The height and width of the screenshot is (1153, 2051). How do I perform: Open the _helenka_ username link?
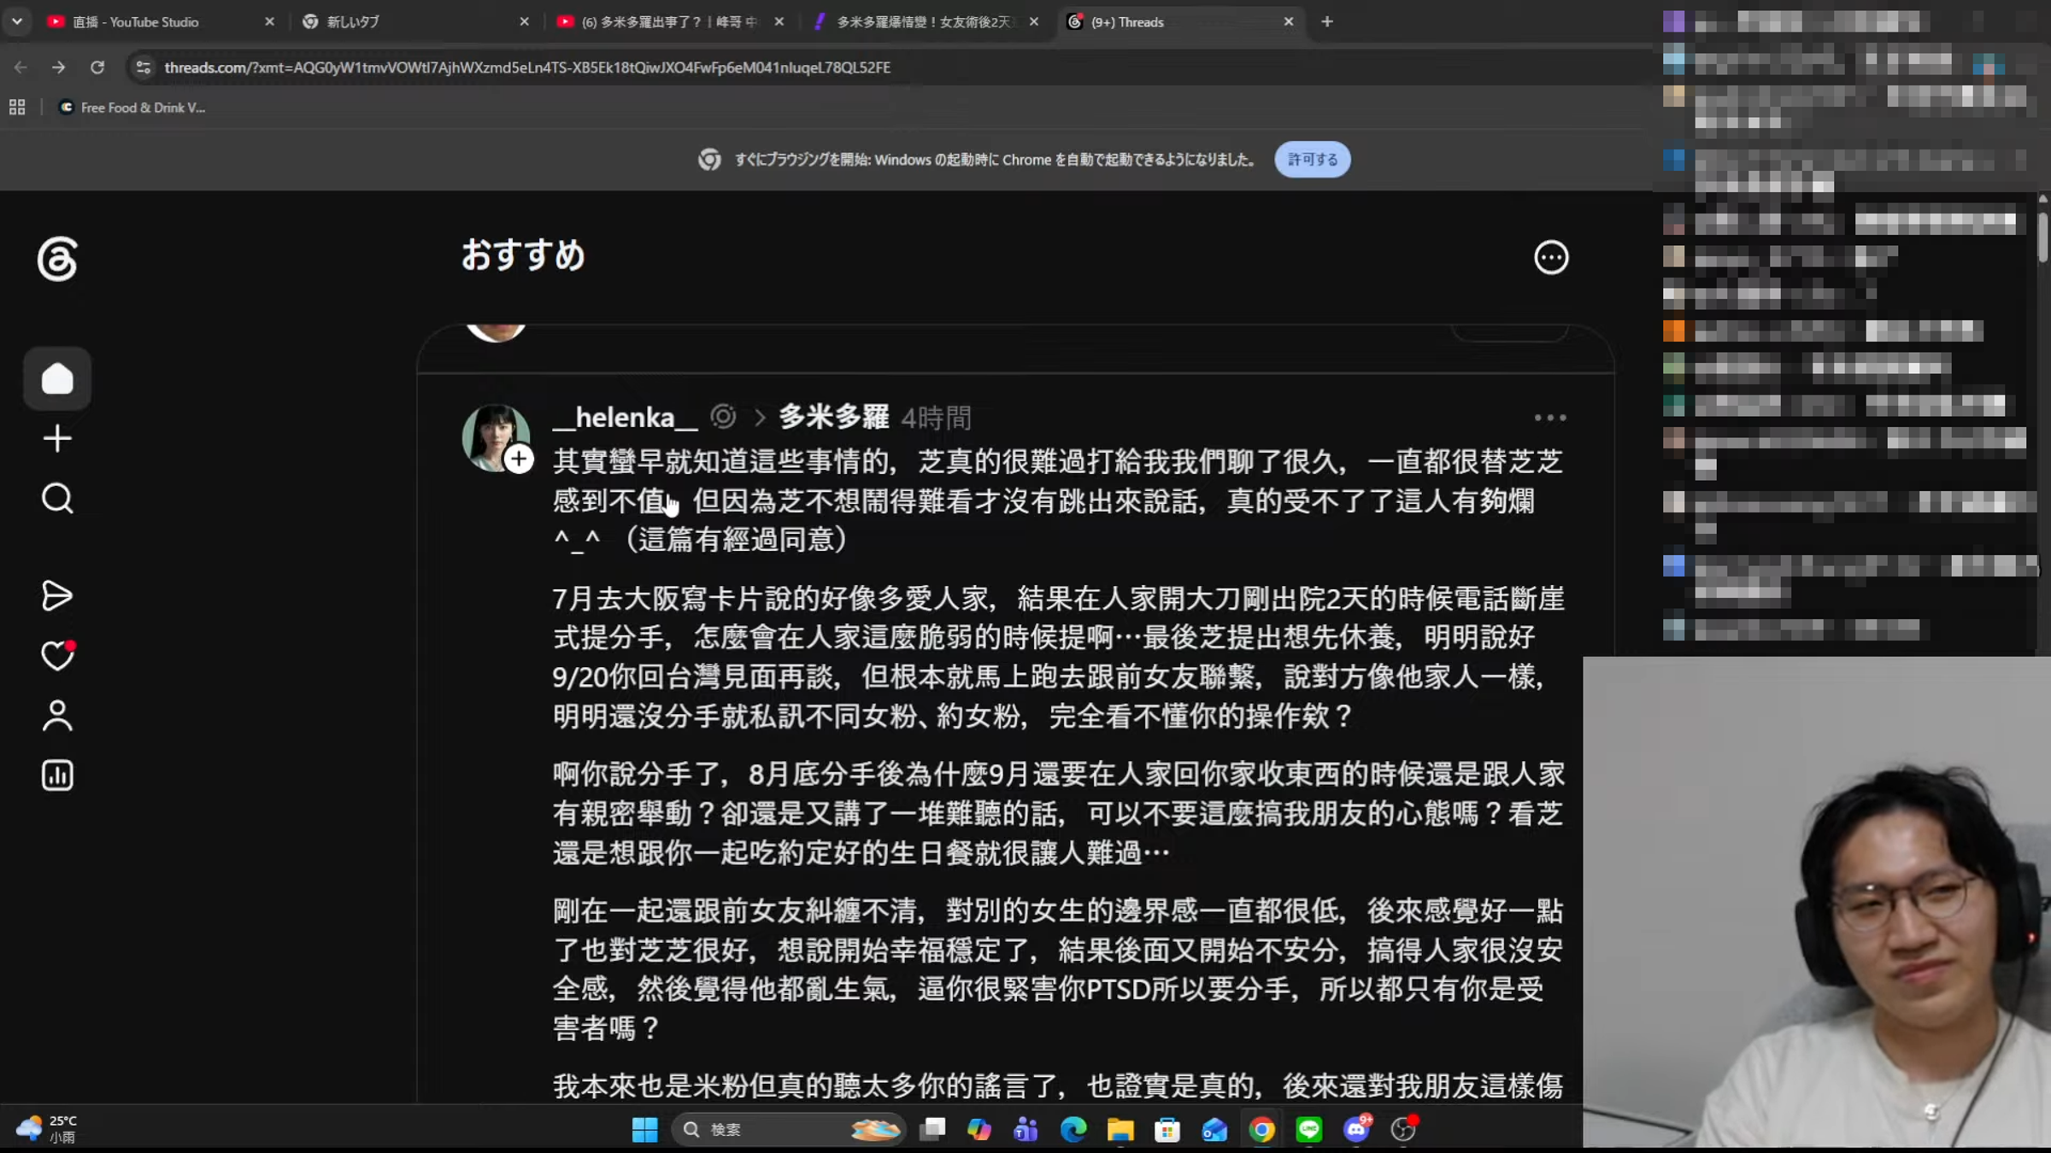click(x=626, y=417)
